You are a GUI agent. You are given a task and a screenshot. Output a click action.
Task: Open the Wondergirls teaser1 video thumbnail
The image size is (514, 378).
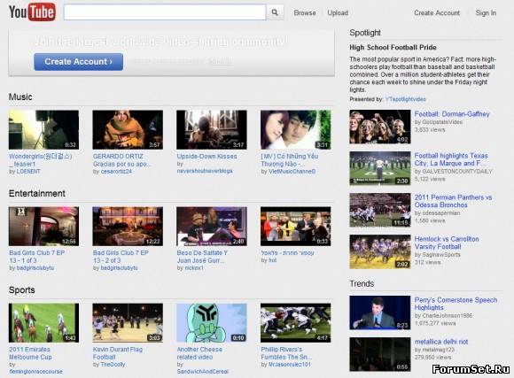point(43,130)
